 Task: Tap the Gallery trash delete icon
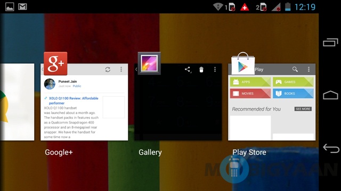(201, 70)
